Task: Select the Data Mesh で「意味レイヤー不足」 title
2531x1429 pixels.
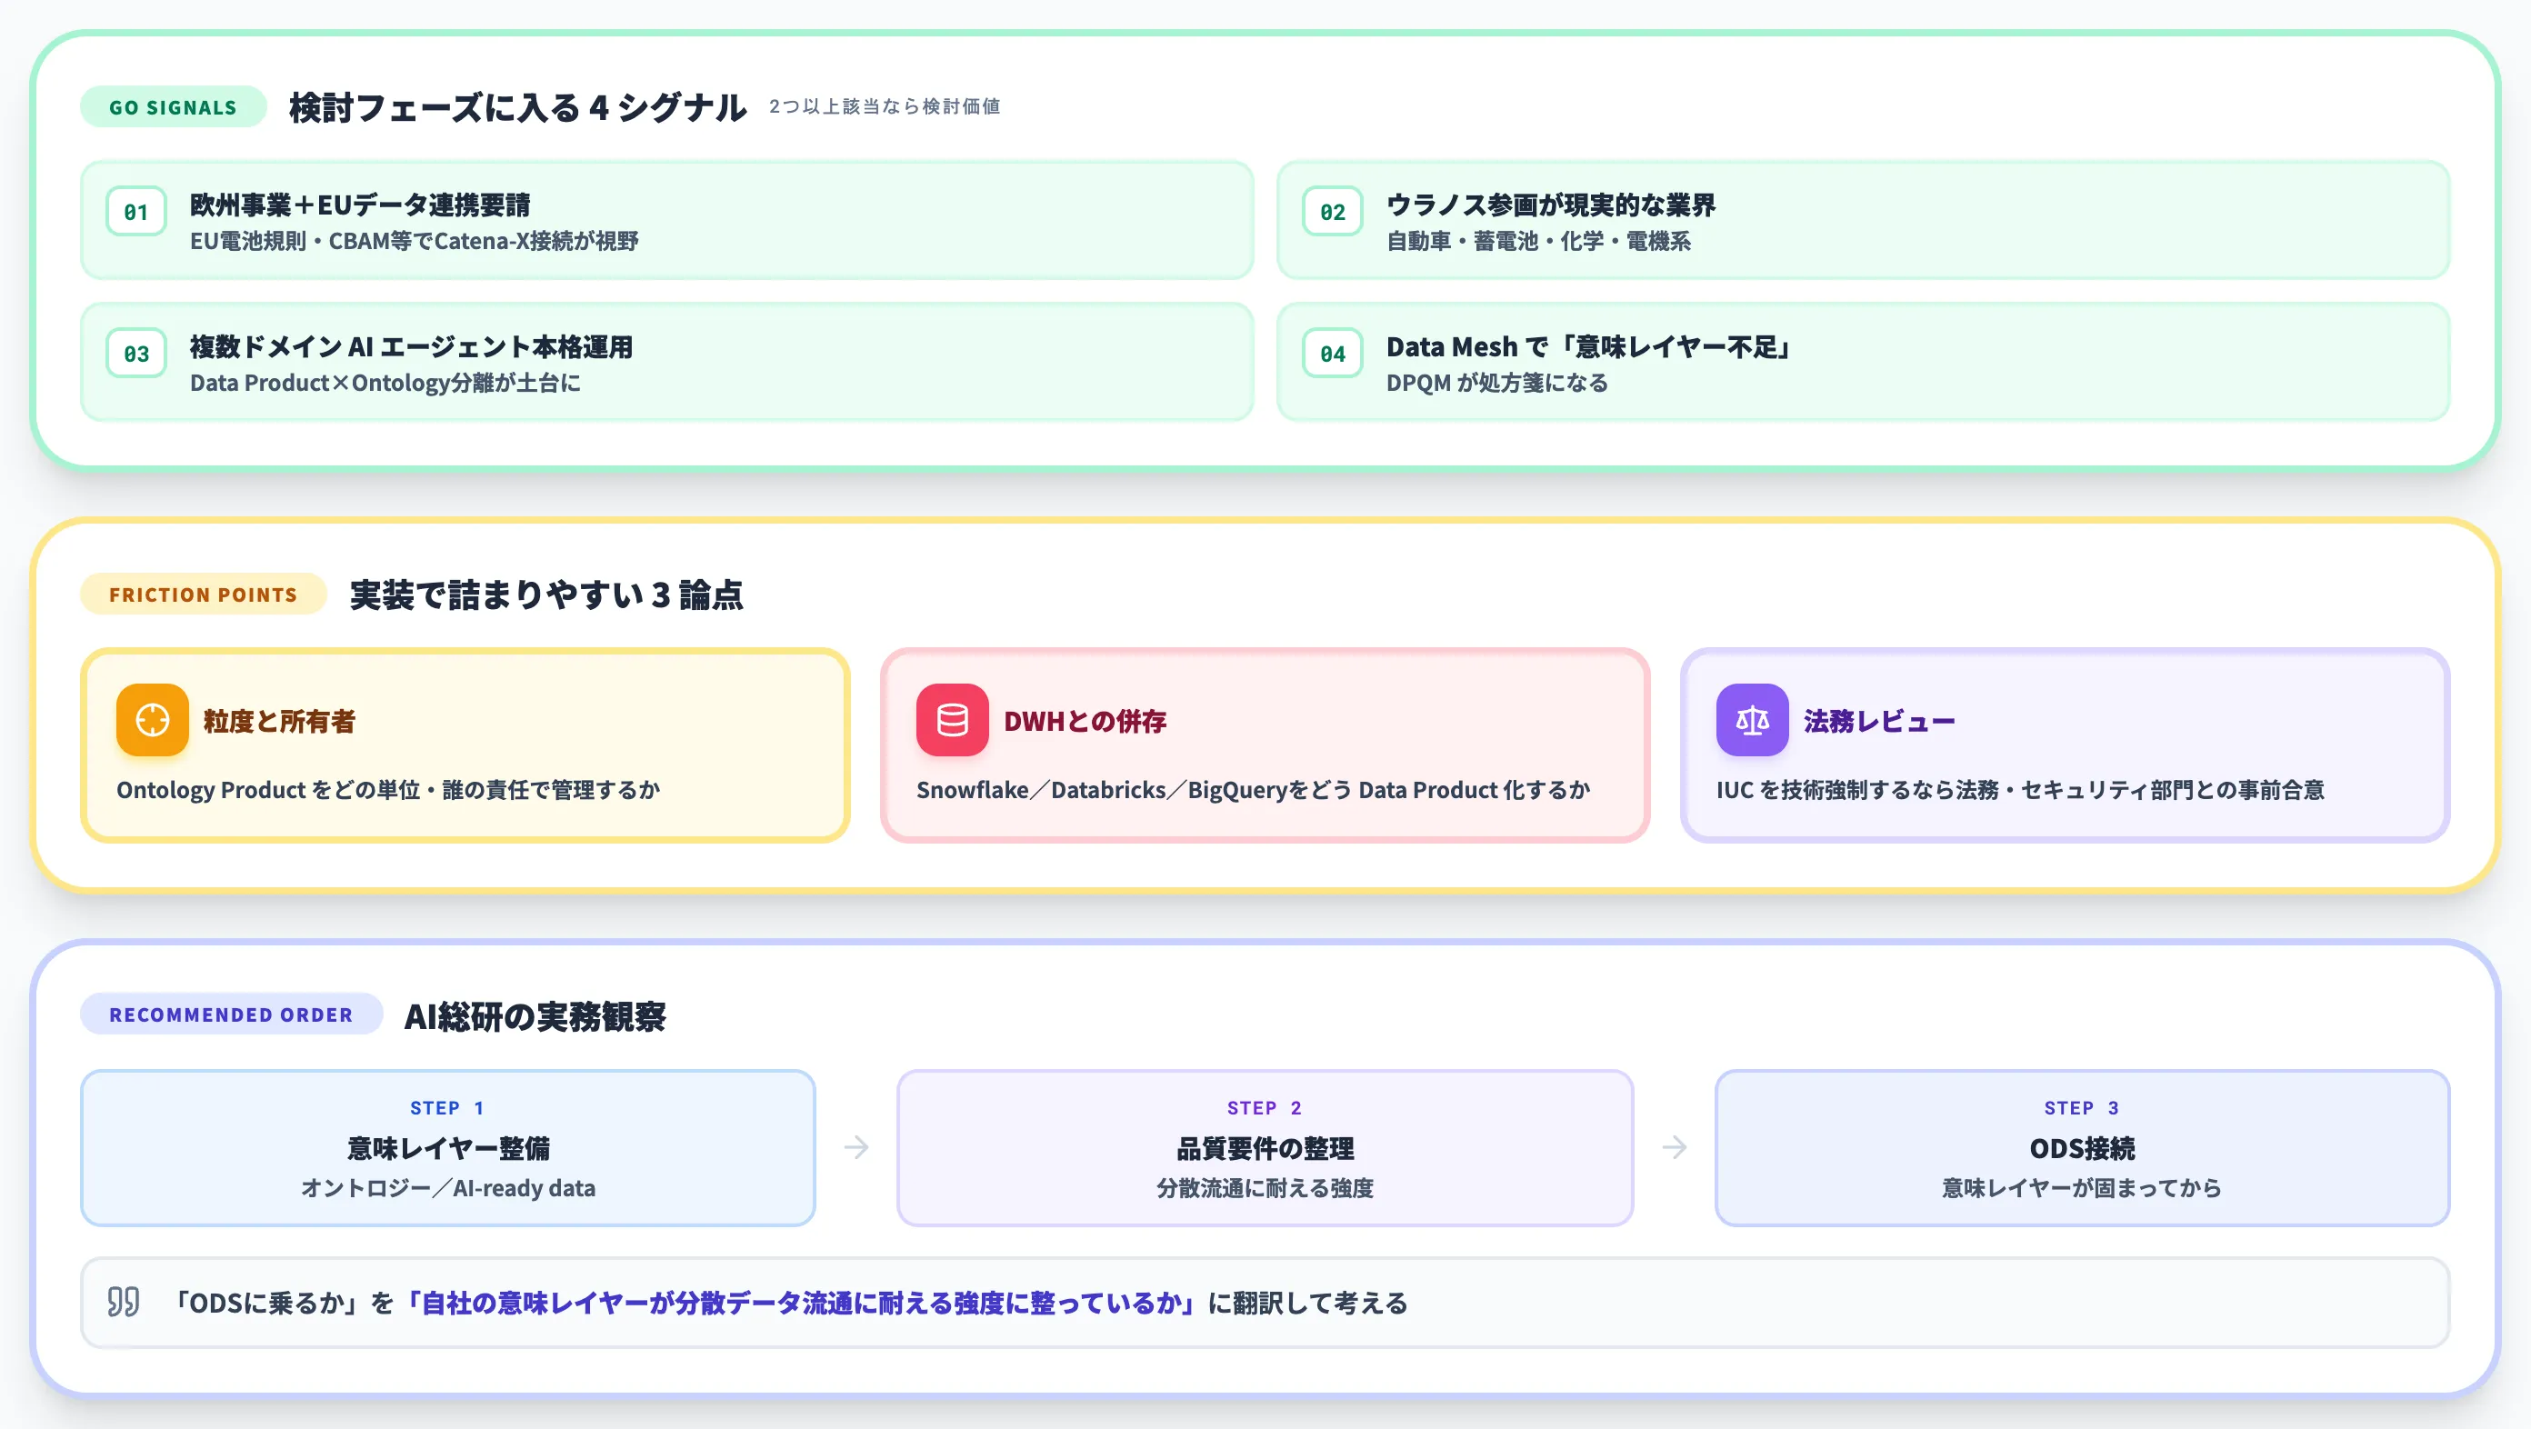Action: (1590, 346)
